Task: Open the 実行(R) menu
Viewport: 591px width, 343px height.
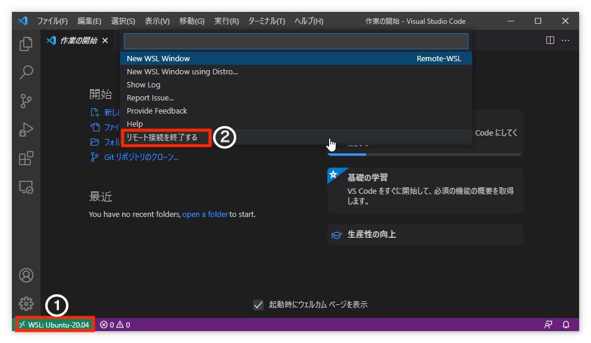Action: coord(227,21)
